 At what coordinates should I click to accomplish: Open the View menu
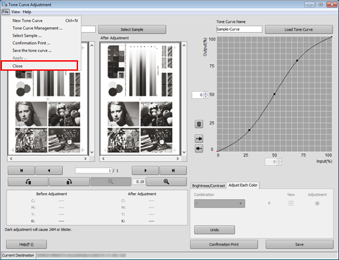click(x=16, y=12)
